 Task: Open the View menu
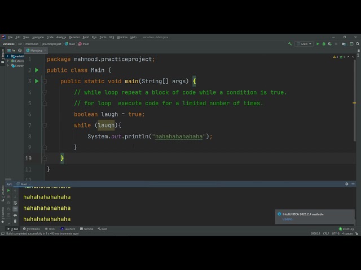pos(26,37)
